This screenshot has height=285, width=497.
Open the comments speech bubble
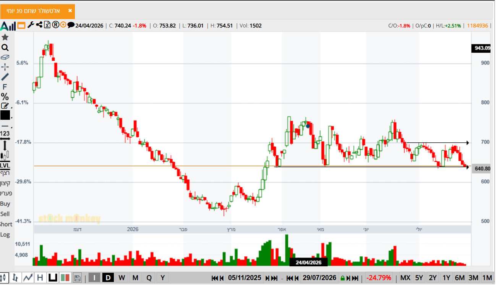coord(71,25)
